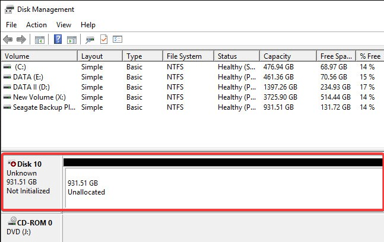
Task: Click the 68.97 GB free space cell
Action: tap(334, 67)
